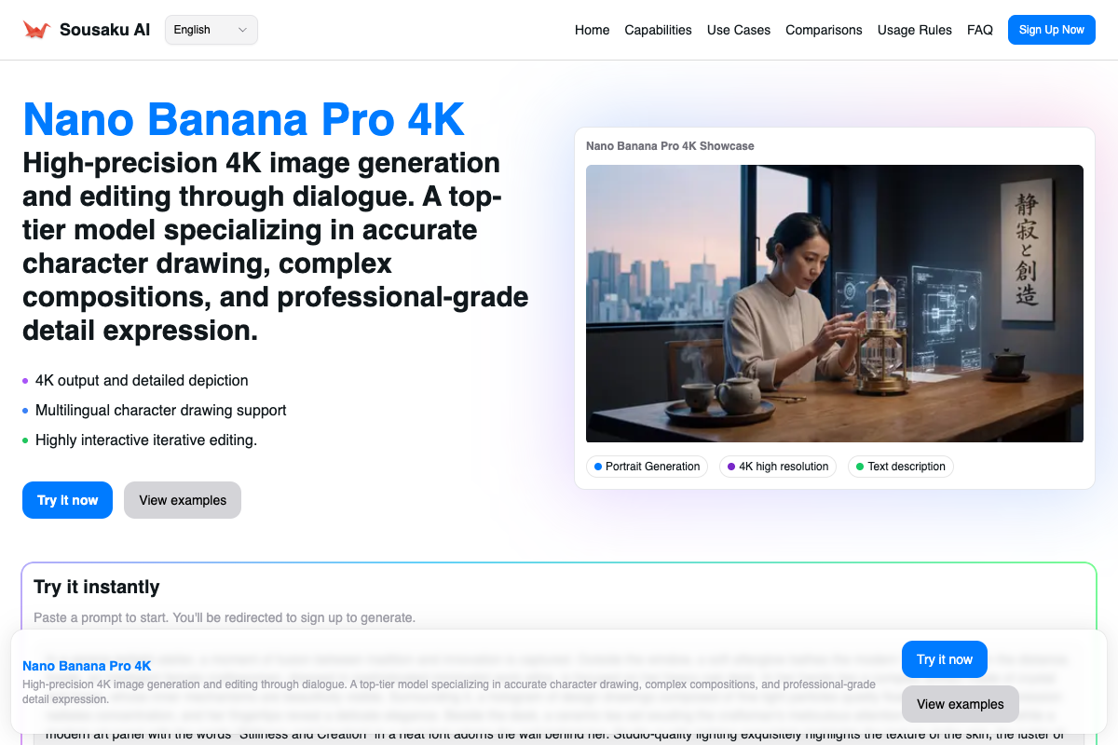This screenshot has width=1118, height=745.
Task: Click the Sousaku AI brand name text
Action: pos(104,30)
